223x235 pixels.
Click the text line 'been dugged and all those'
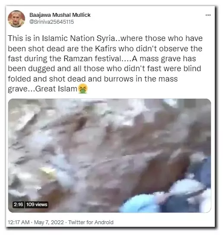104,69
